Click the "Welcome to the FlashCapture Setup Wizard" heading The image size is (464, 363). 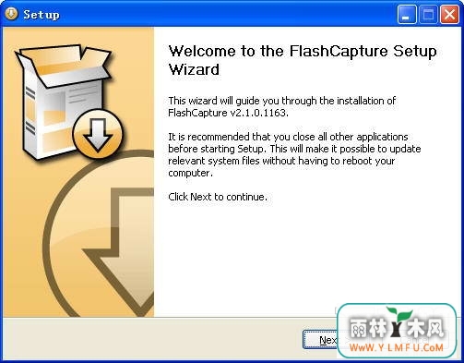303,60
